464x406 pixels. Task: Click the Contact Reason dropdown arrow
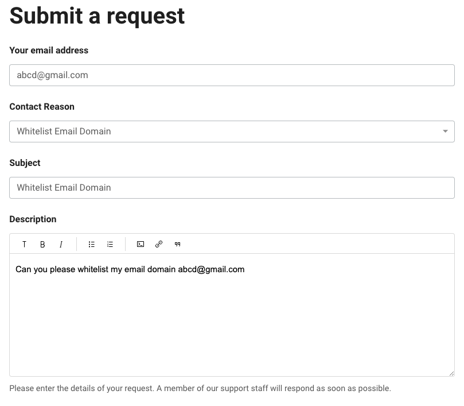445,132
